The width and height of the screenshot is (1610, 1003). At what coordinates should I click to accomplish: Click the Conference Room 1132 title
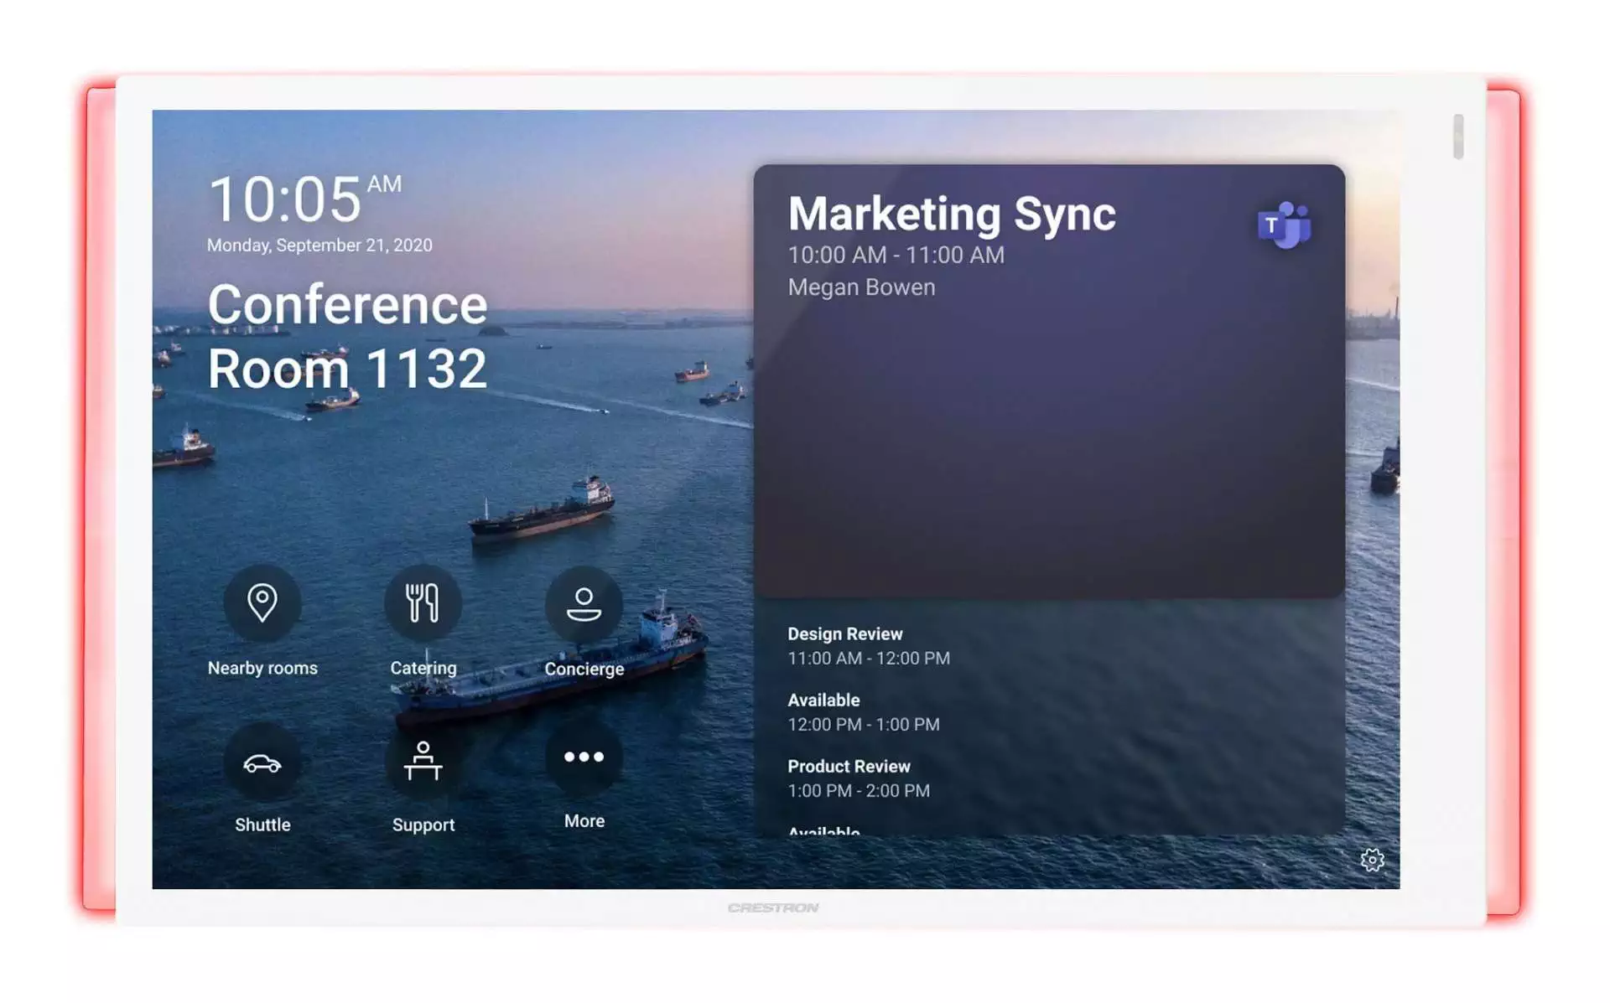(347, 336)
